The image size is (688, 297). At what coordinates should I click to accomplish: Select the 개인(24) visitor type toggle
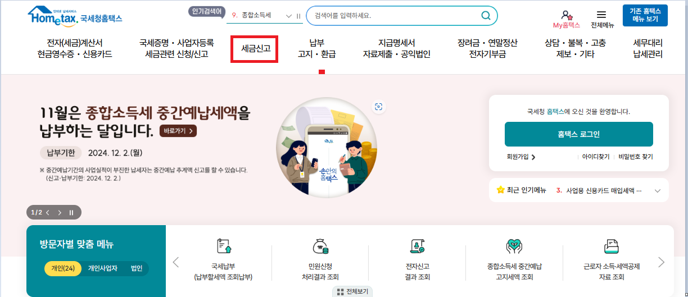[x=63, y=268]
